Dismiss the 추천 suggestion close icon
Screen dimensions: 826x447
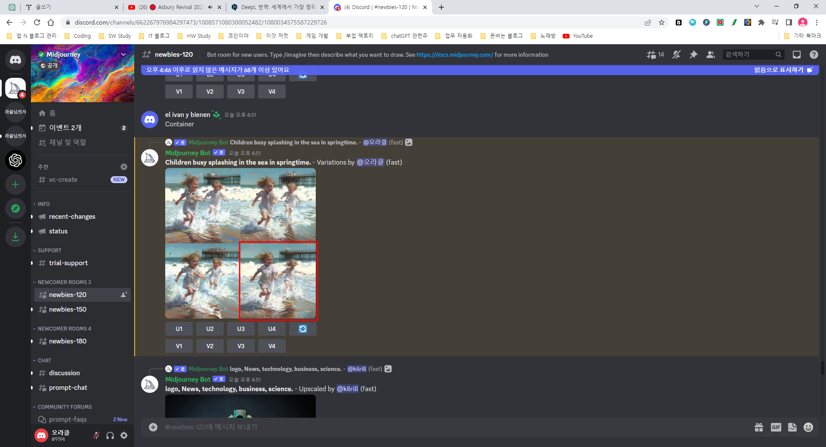click(124, 167)
